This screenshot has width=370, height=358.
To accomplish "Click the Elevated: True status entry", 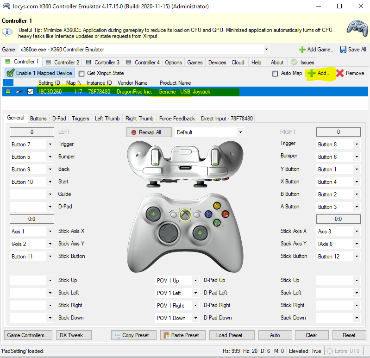I will [x=305, y=351].
